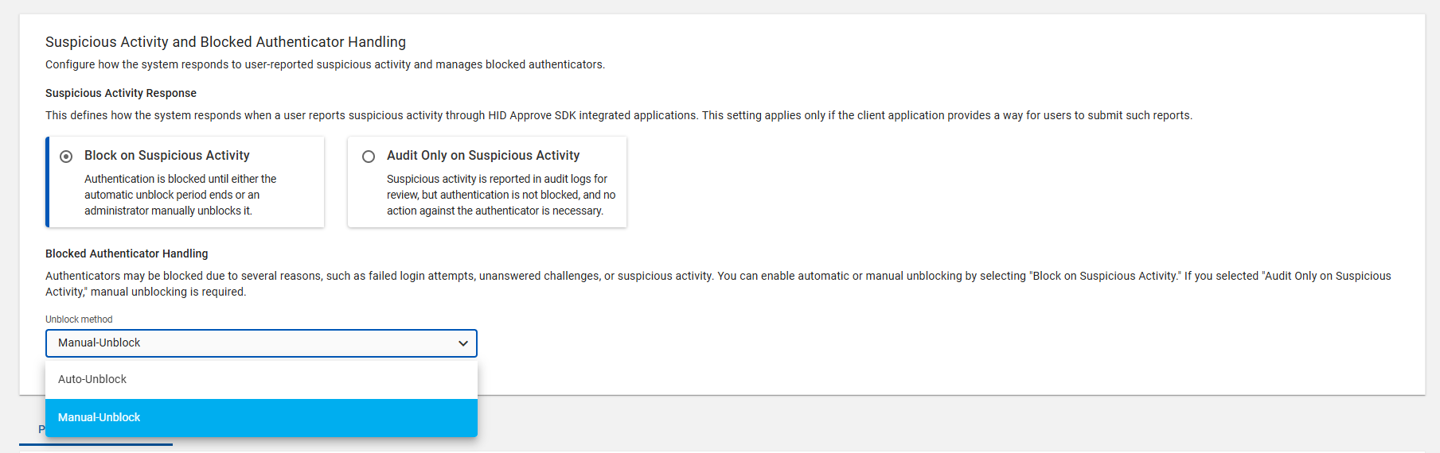Choose Auto-Unblock from the dropdown list
Viewport: 1440px width, 453px height.
[92, 379]
